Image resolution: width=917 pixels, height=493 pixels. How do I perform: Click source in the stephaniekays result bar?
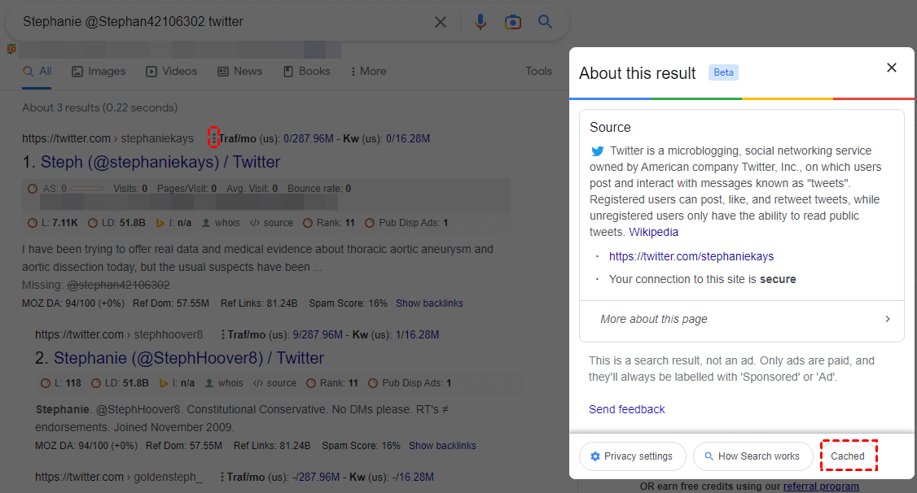pyautogui.click(x=271, y=223)
